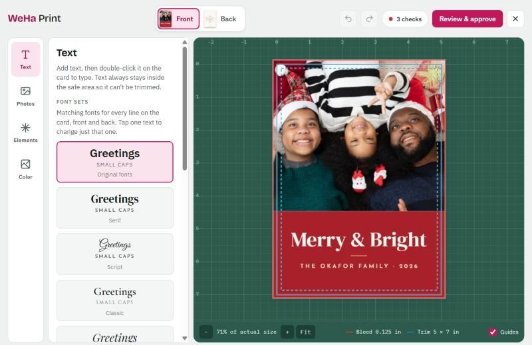532x345 pixels.
Task: Select The Okafor Family 2026 text
Action: point(359,266)
